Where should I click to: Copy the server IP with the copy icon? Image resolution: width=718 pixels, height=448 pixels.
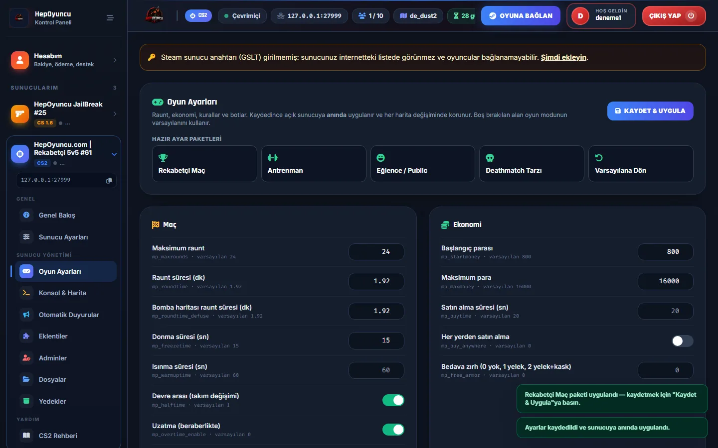tap(109, 180)
